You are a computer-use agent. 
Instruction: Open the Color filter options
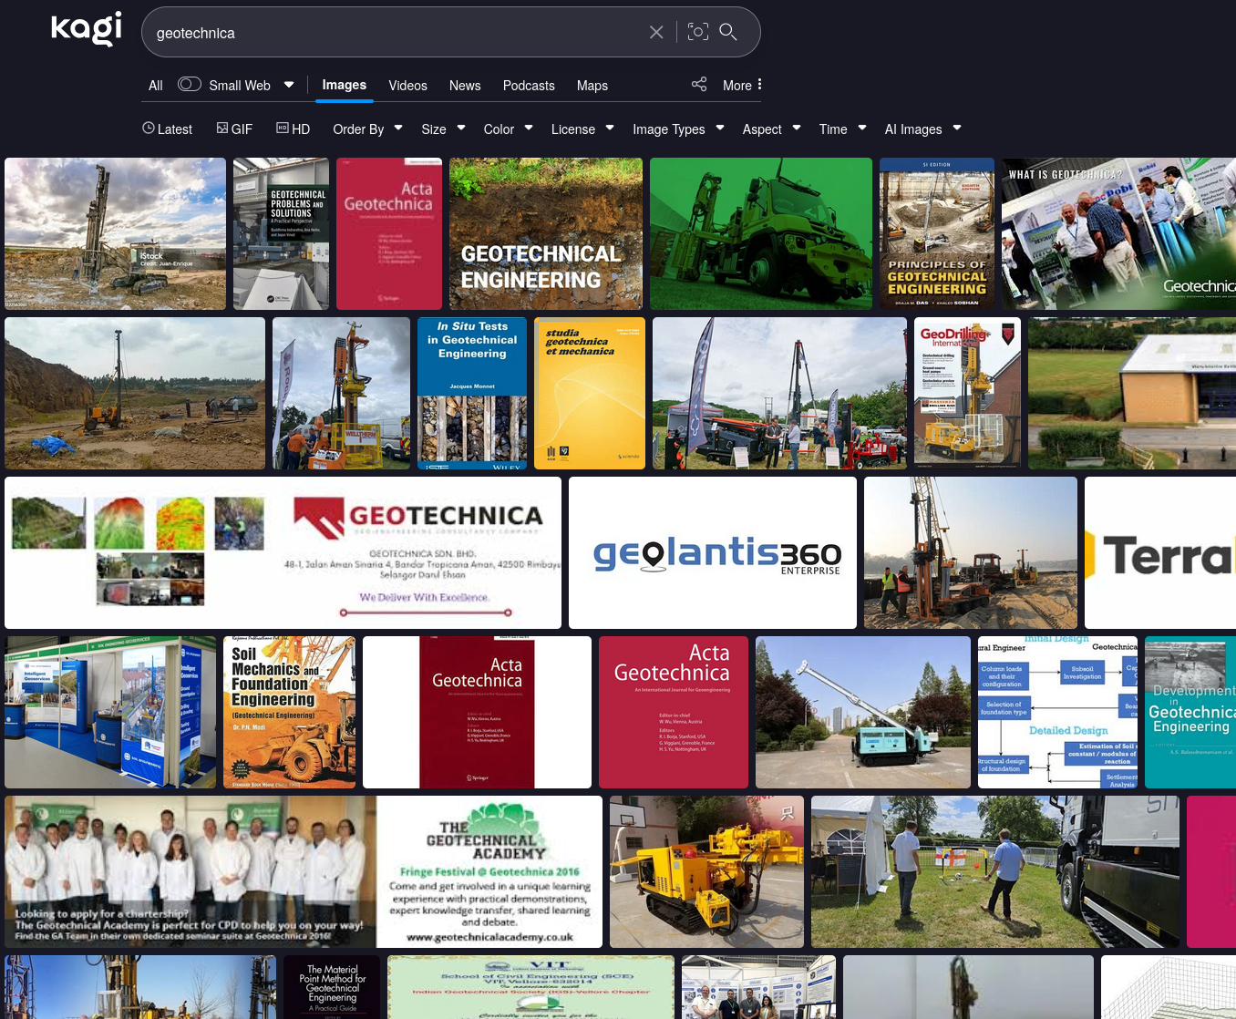[507, 129]
